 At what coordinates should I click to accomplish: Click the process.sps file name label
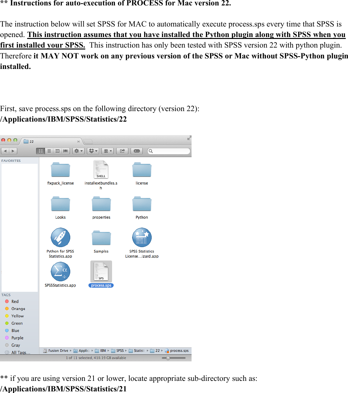(101, 285)
